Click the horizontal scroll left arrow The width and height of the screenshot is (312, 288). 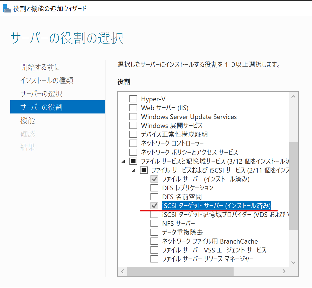coord(122,271)
